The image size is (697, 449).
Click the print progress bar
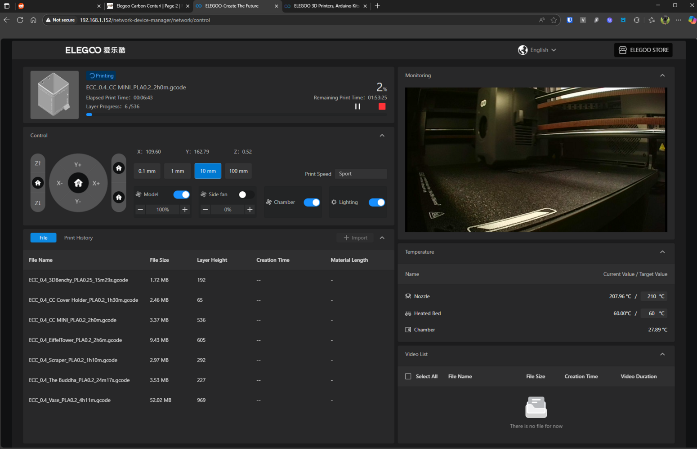236,114
